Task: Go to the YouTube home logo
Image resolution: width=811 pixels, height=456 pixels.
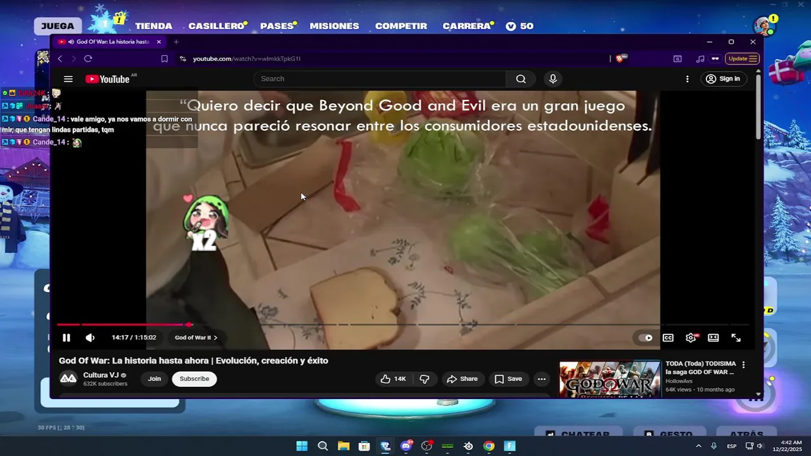Action: click(108, 79)
